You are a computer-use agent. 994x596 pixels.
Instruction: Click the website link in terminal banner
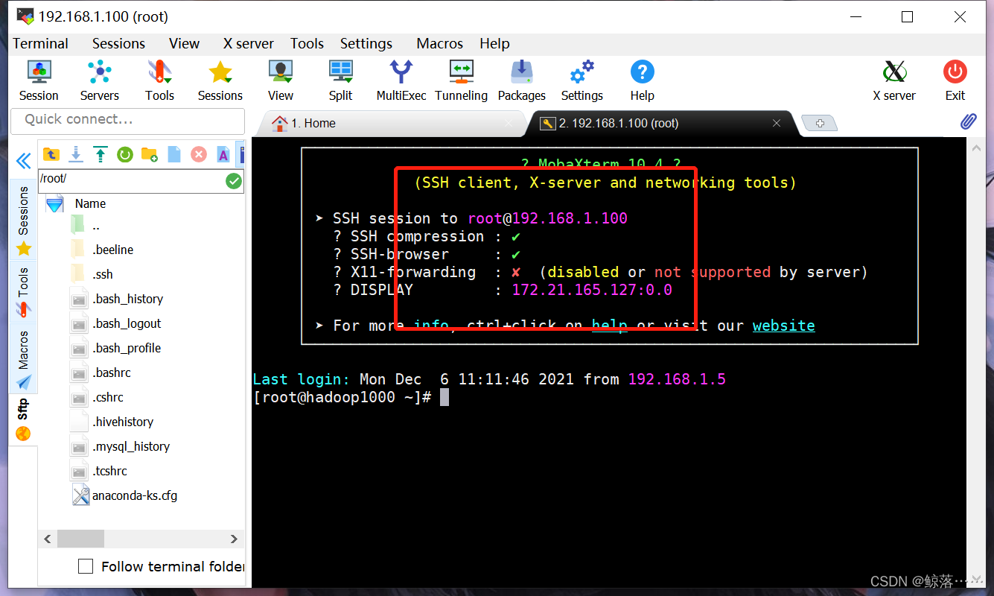(783, 326)
